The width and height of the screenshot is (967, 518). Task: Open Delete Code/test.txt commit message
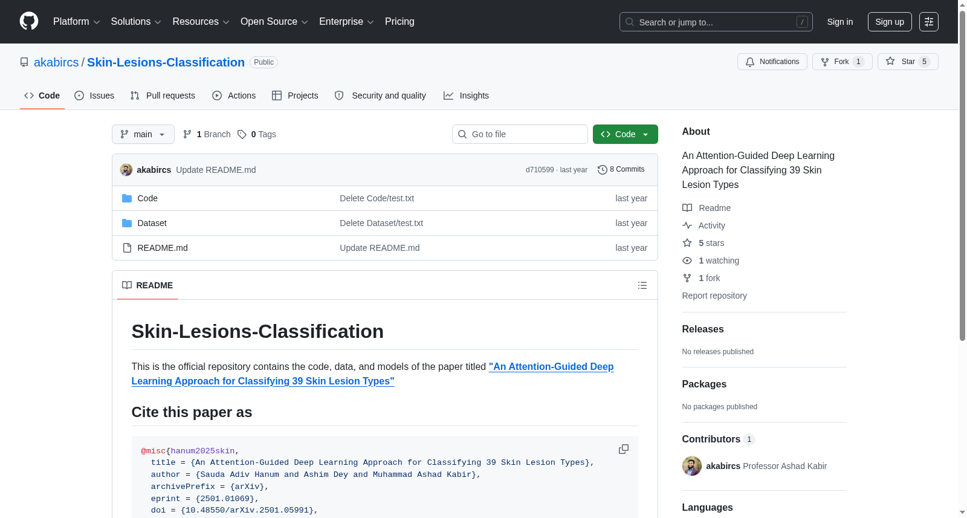coord(377,198)
